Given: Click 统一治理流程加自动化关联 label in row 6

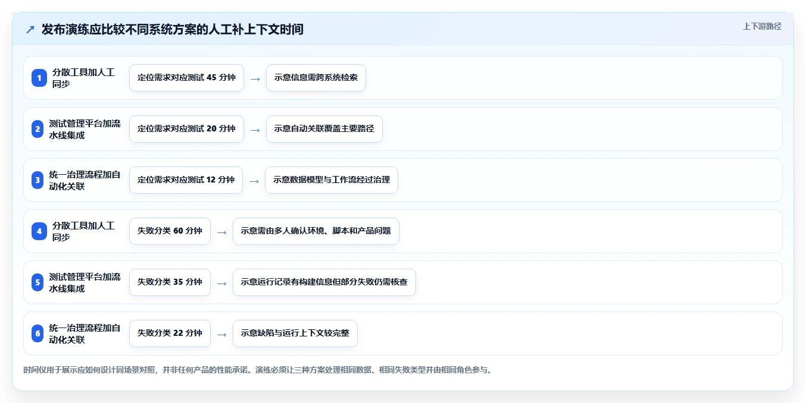Looking at the screenshot, I should (85, 333).
